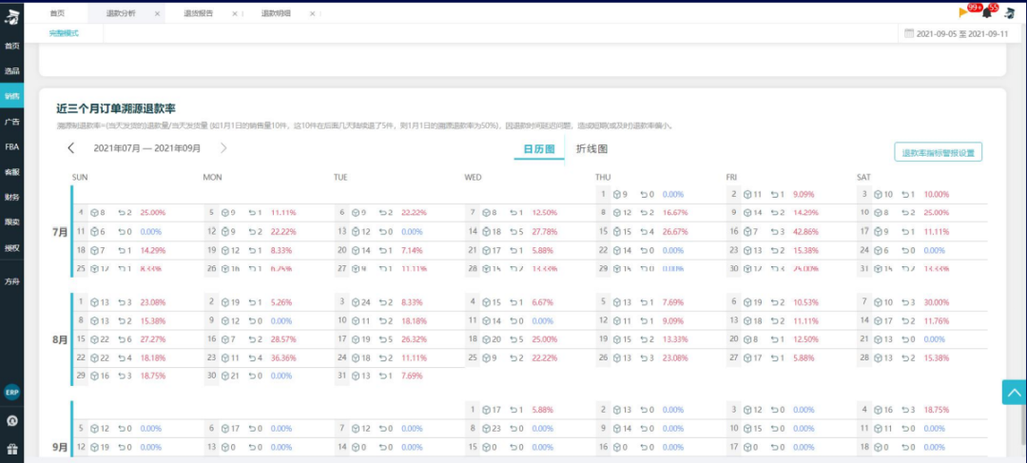Click August 16 refund rate 28.57%
Screen dimensions: 1027x463
[x=284, y=339]
